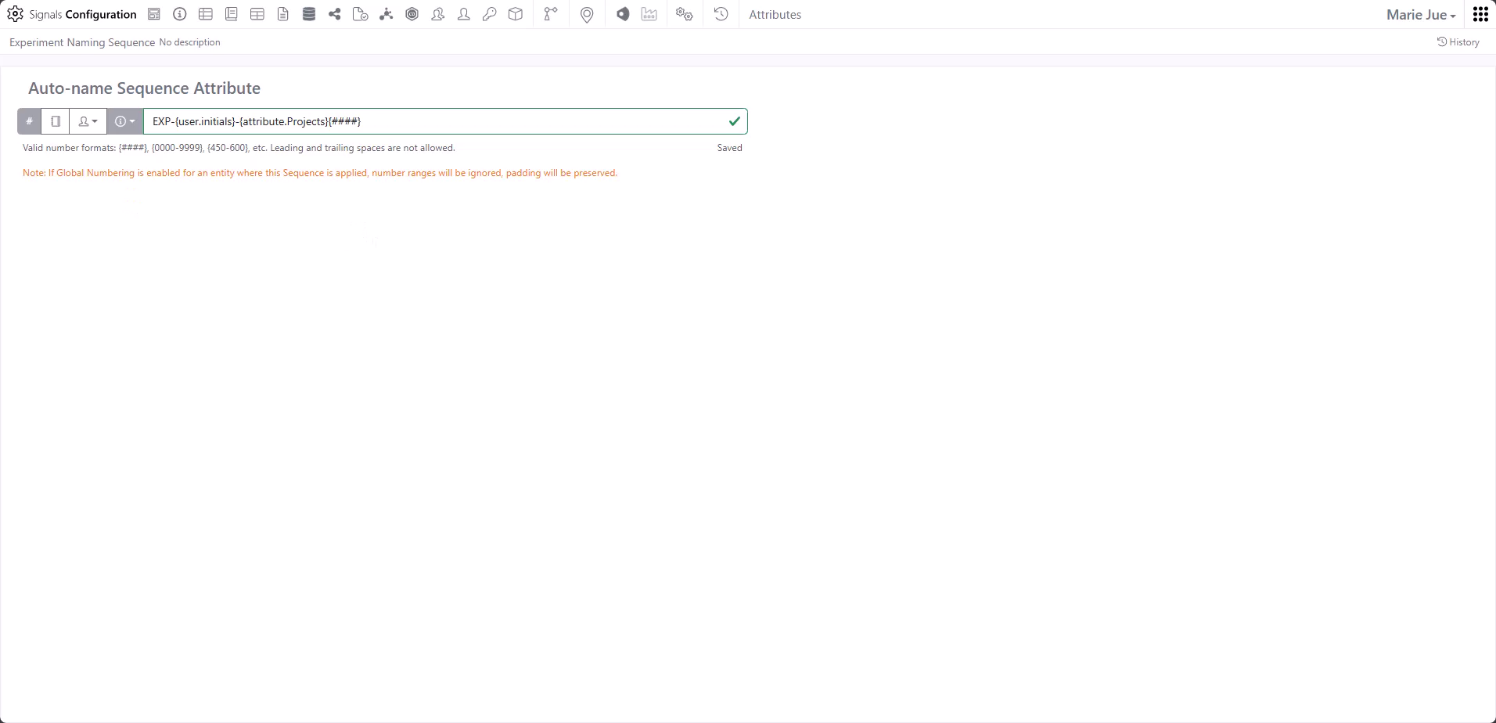Open the molecule/chemistry settings icon

point(386,14)
